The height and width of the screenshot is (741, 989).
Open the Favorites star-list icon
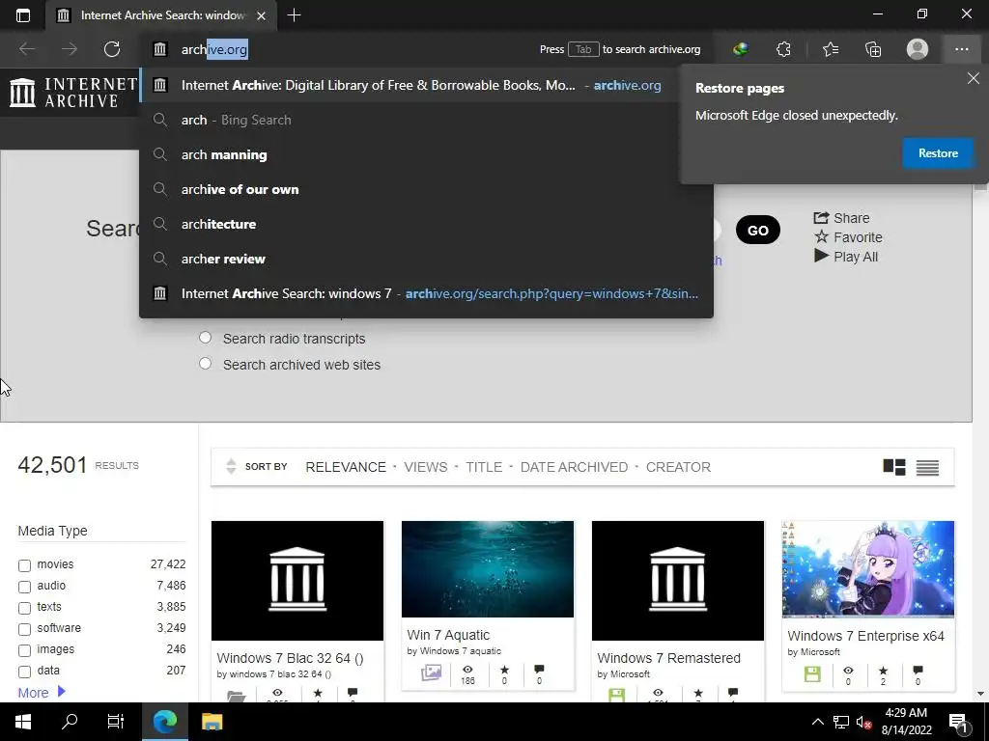tap(830, 49)
